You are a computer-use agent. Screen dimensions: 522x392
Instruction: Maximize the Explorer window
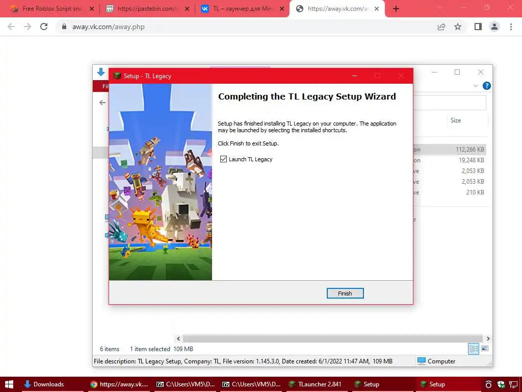click(x=457, y=72)
